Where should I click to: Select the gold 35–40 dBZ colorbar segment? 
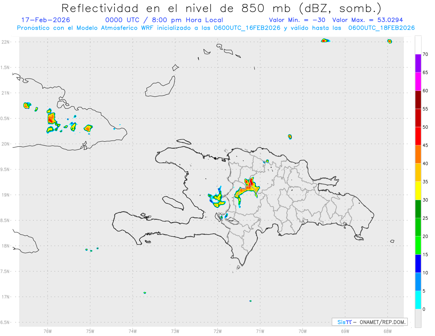point(418,173)
